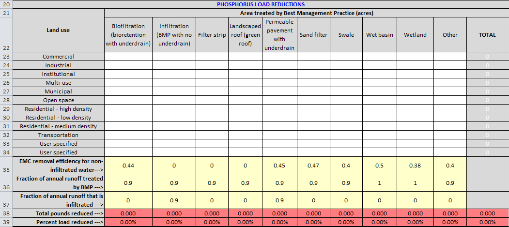Click the Industrial row Wetland input cell

coord(416,65)
